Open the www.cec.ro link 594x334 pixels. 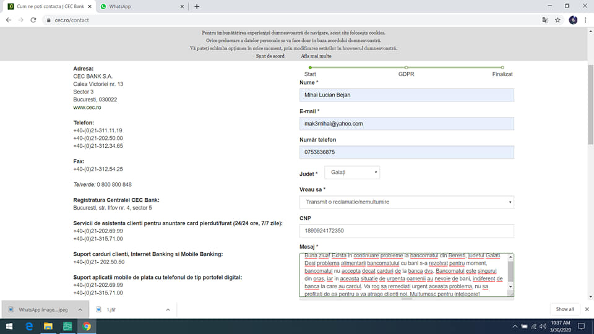[87, 107]
